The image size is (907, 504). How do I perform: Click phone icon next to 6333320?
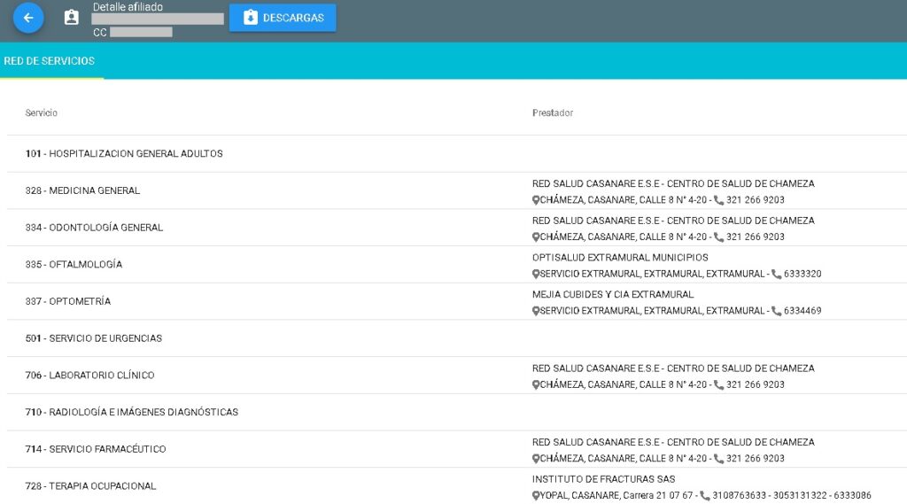[x=776, y=275]
